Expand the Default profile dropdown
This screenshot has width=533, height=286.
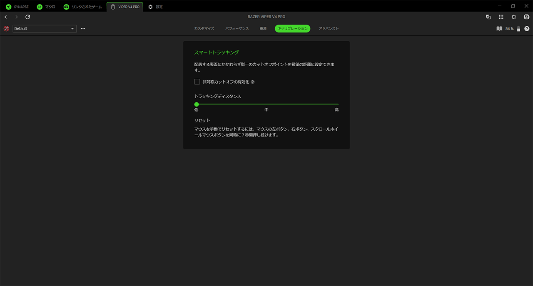(x=45, y=29)
